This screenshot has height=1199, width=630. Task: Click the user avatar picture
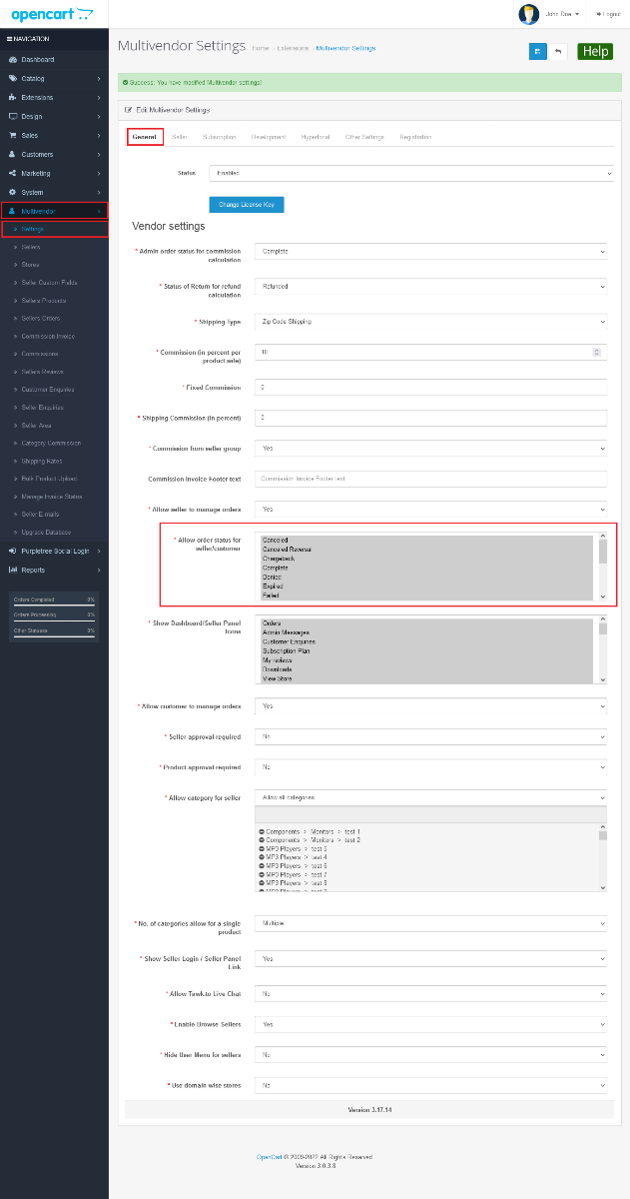[x=528, y=14]
